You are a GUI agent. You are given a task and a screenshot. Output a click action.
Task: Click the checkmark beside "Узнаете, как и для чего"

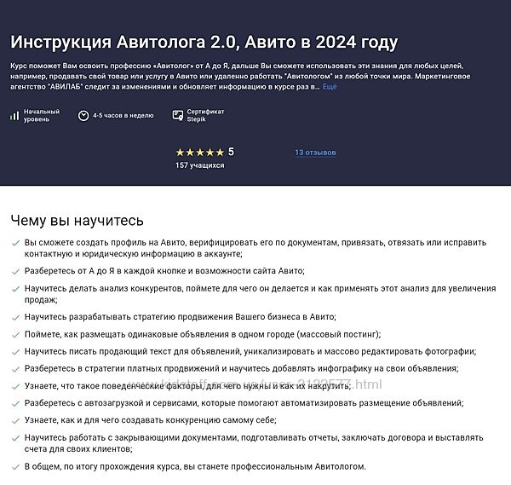tap(15, 420)
